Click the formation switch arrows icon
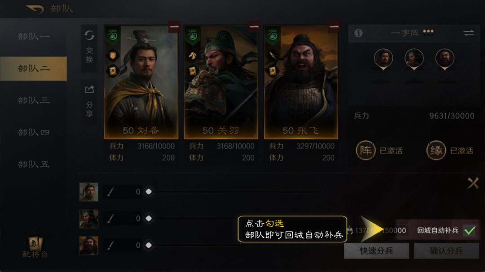 click(468, 33)
